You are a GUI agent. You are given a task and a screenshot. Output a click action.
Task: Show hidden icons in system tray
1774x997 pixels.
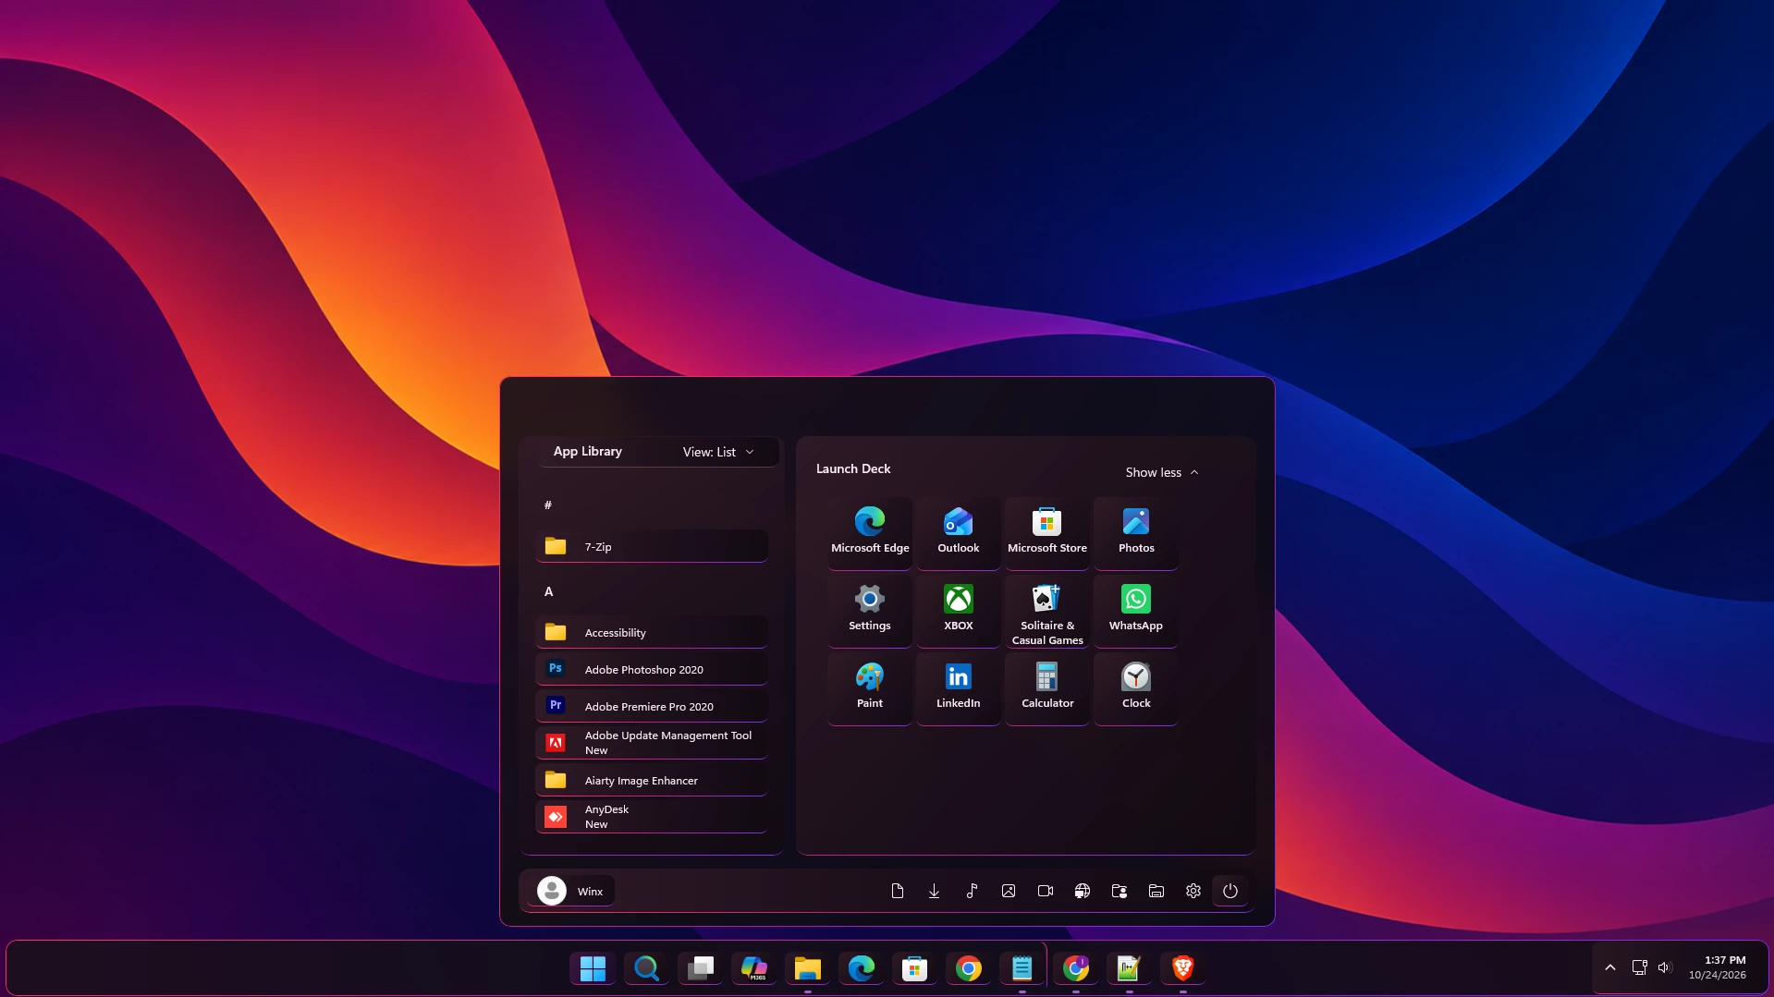pyautogui.click(x=1610, y=967)
